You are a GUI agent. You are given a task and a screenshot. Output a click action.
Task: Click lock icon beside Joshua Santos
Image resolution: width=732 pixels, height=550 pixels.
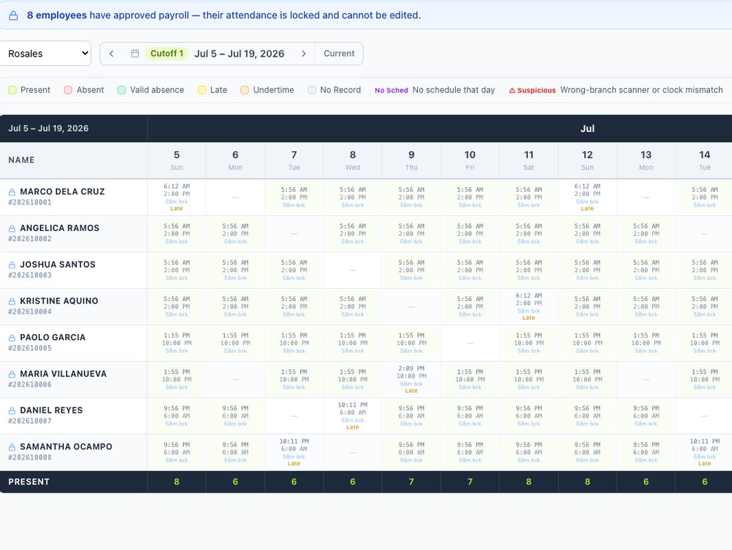(12, 265)
